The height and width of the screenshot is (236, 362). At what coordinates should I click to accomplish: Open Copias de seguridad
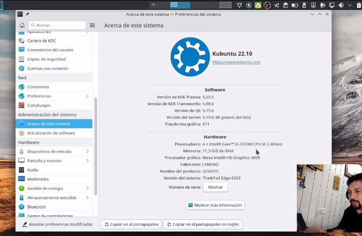[54, 59]
